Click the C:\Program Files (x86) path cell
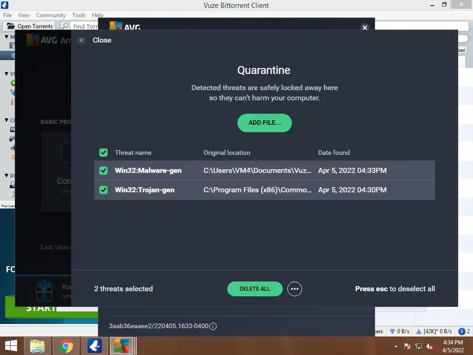The width and height of the screenshot is (473, 355). [258, 190]
